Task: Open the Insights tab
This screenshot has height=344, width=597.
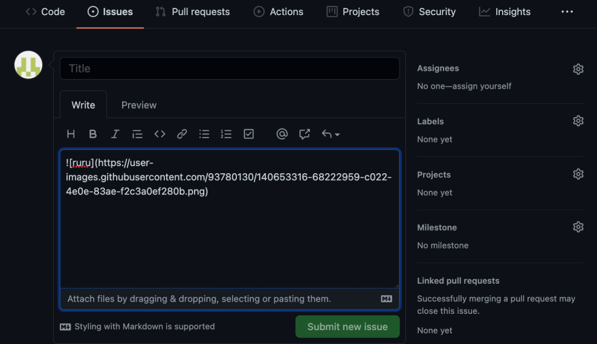Action: click(505, 12)
